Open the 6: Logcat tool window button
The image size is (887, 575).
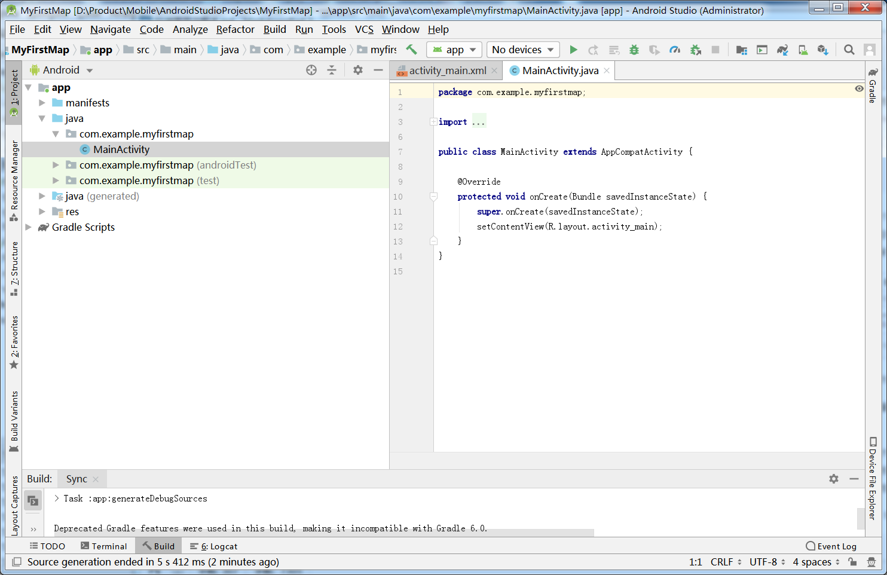point(213,546)
